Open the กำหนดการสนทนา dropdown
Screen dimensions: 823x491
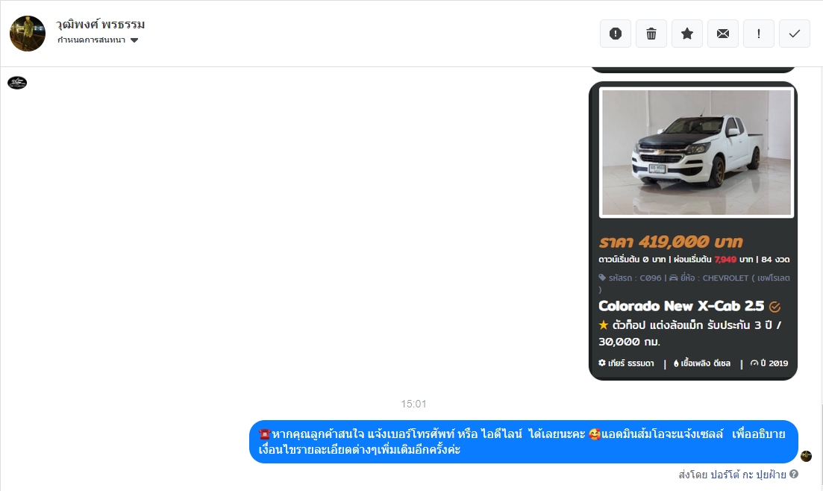click(98, 40)
